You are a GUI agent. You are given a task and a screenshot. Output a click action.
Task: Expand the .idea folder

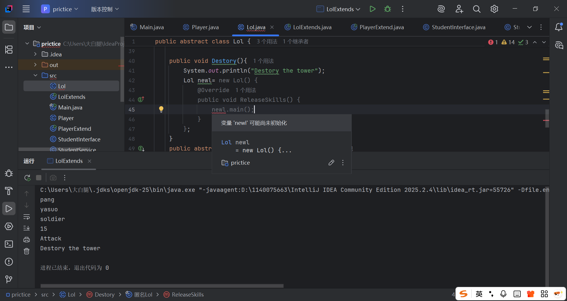pos(35,54)
